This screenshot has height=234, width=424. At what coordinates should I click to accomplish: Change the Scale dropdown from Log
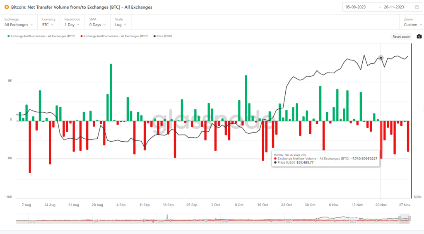click(120, 22)
